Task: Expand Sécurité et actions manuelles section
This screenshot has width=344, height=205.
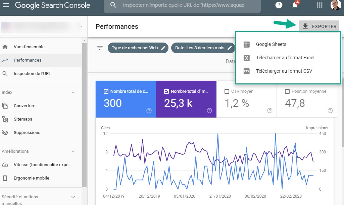Action: 73,197
